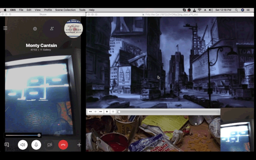This screenshot has height=160, width=256.
Task: Activate Siri from the menu bar
Action: click(243, 10)
